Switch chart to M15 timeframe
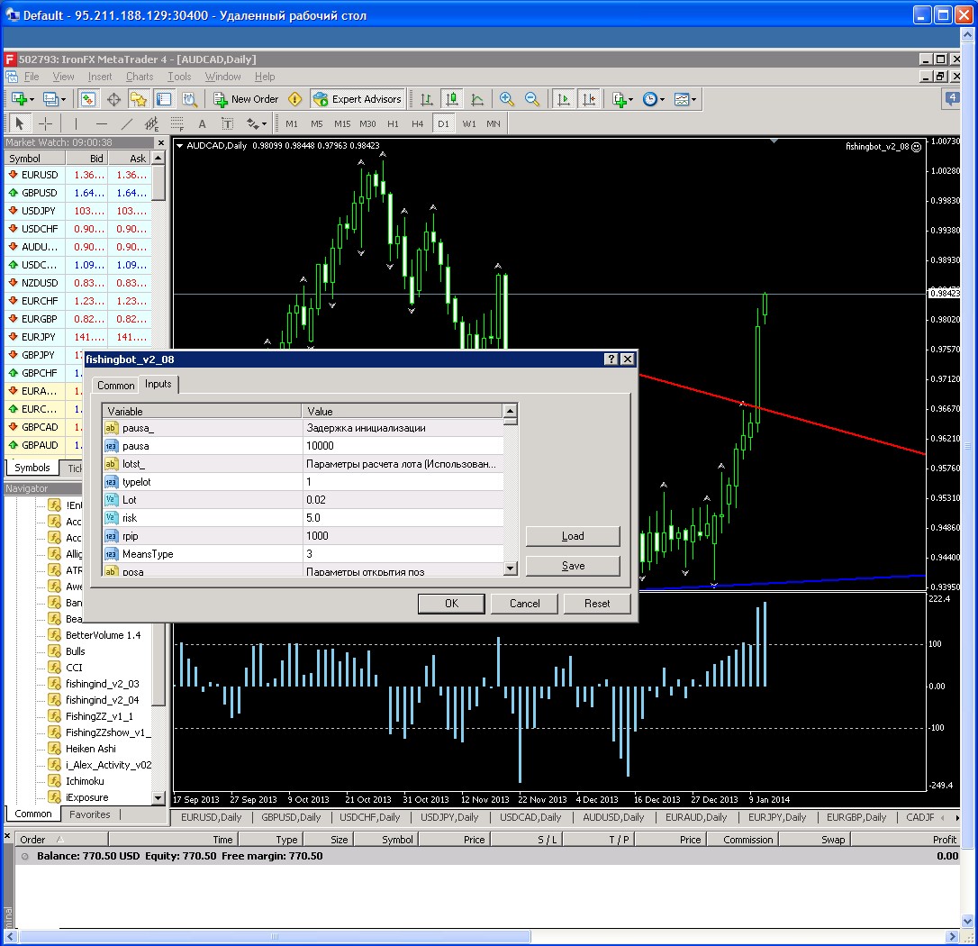This screenshot has height=946, width=978. click(x=342, y=123)
